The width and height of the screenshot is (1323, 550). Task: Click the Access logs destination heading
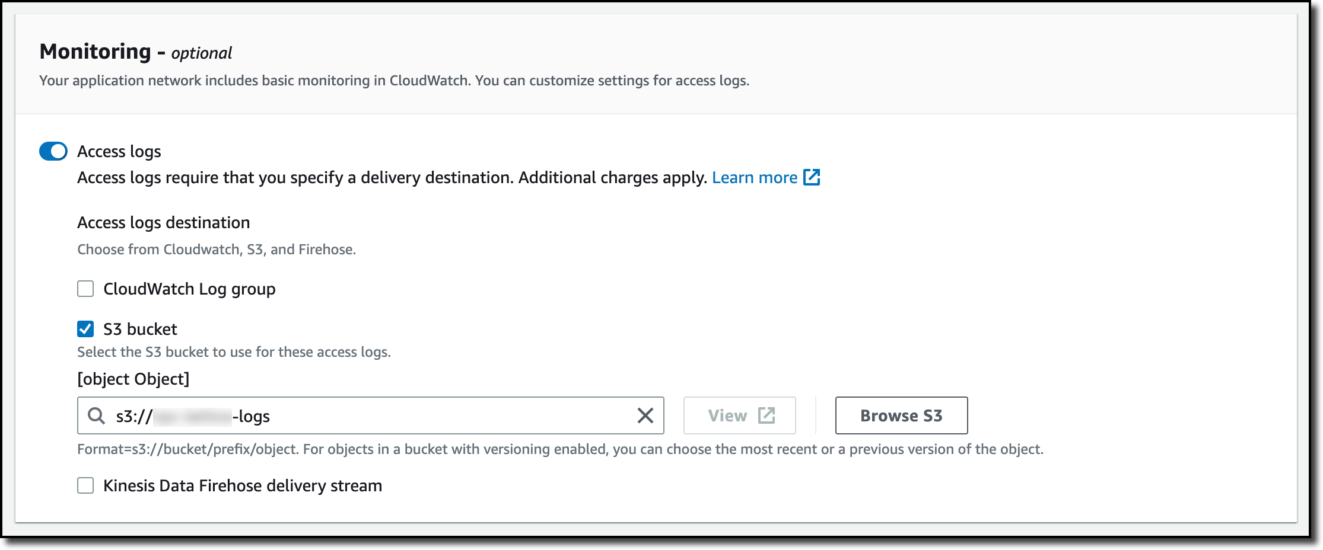[164, 223]
